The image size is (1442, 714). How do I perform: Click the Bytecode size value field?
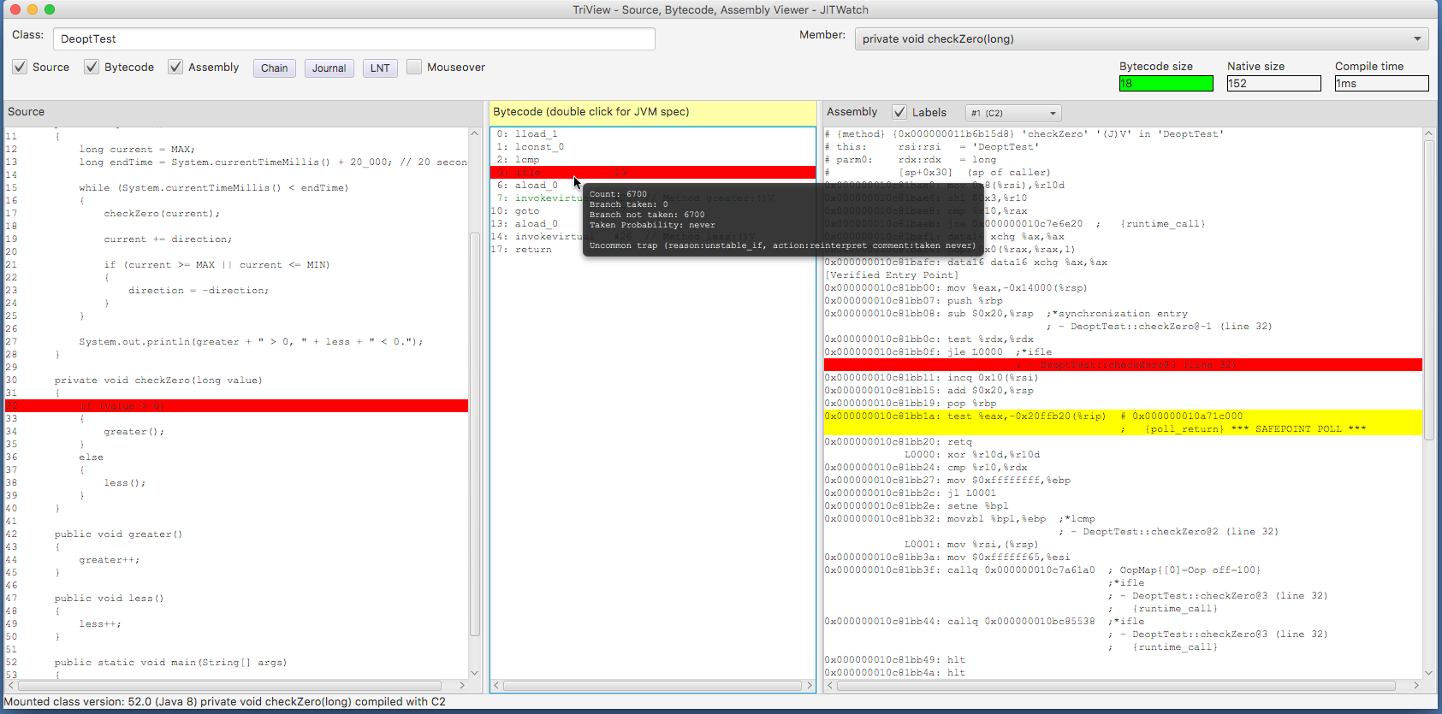[x=1166, y=83]
